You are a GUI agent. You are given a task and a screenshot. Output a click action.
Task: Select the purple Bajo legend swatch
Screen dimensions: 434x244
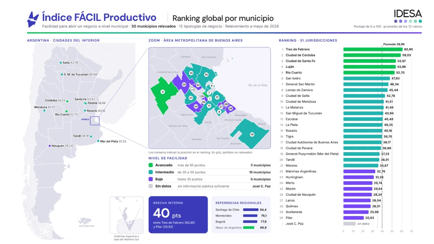pos(151,179)
